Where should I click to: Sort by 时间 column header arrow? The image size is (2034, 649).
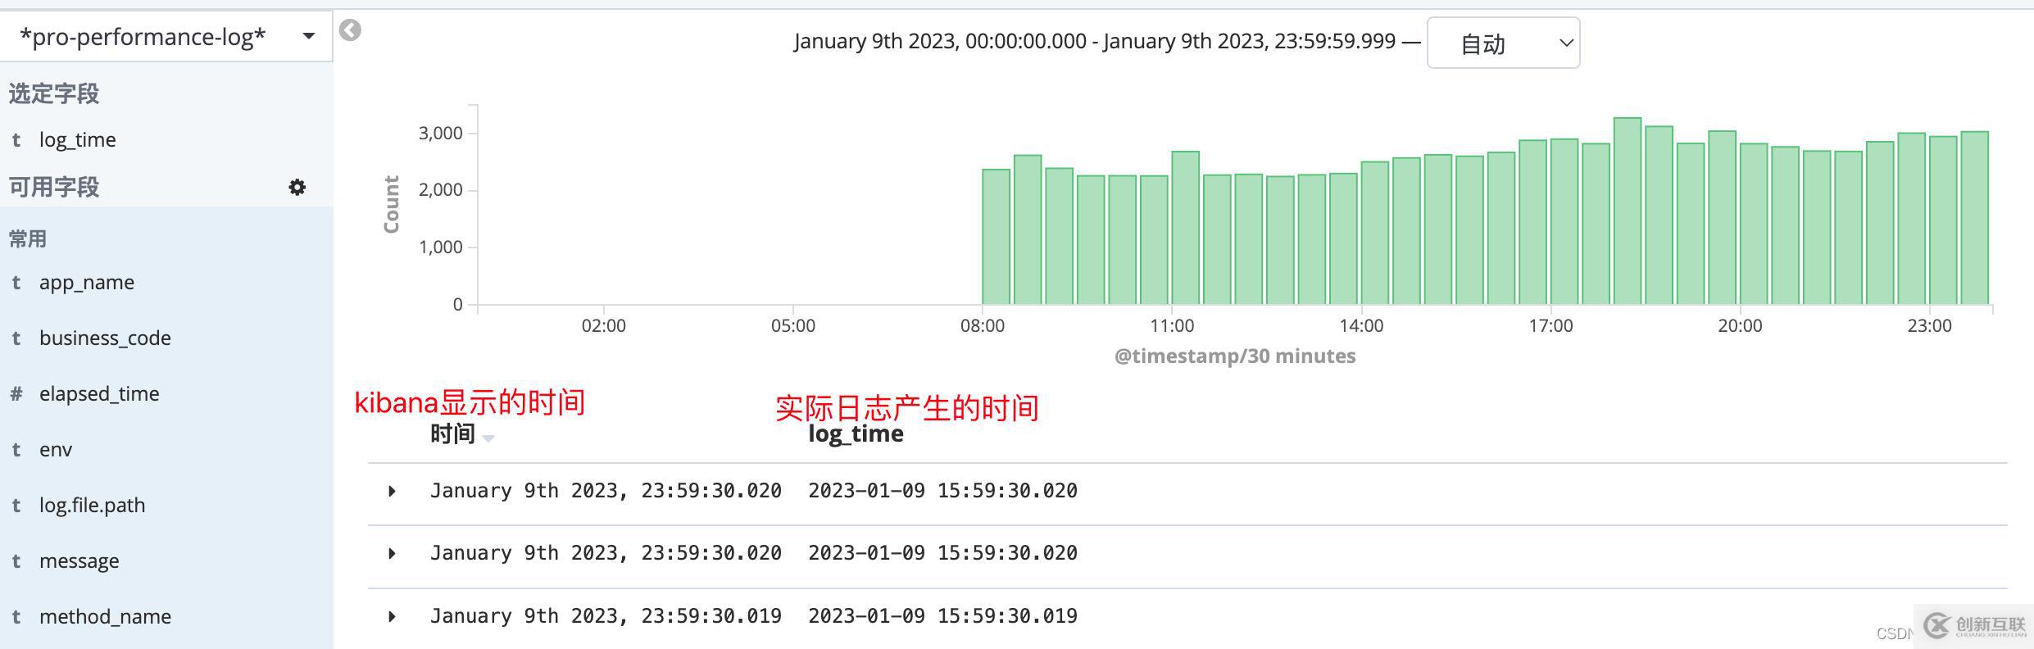tap(488, 438)
